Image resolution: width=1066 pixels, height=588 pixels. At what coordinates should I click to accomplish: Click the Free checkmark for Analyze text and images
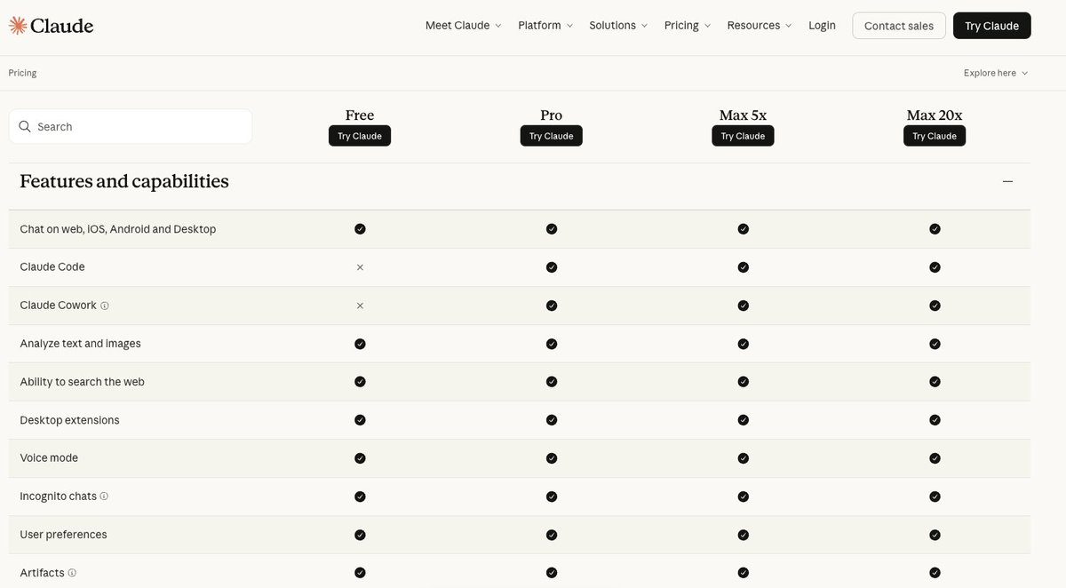360,344
